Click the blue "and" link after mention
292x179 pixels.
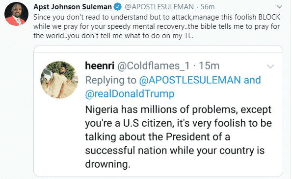coord(252,80)
